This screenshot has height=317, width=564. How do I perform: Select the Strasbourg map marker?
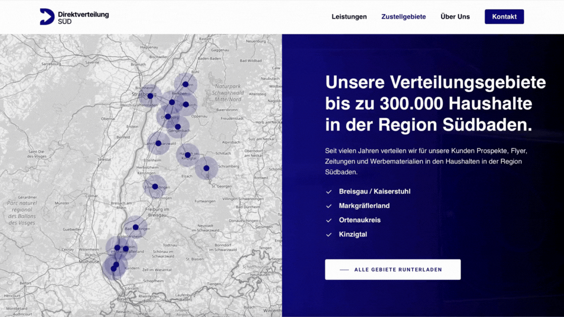coord(150,96)
